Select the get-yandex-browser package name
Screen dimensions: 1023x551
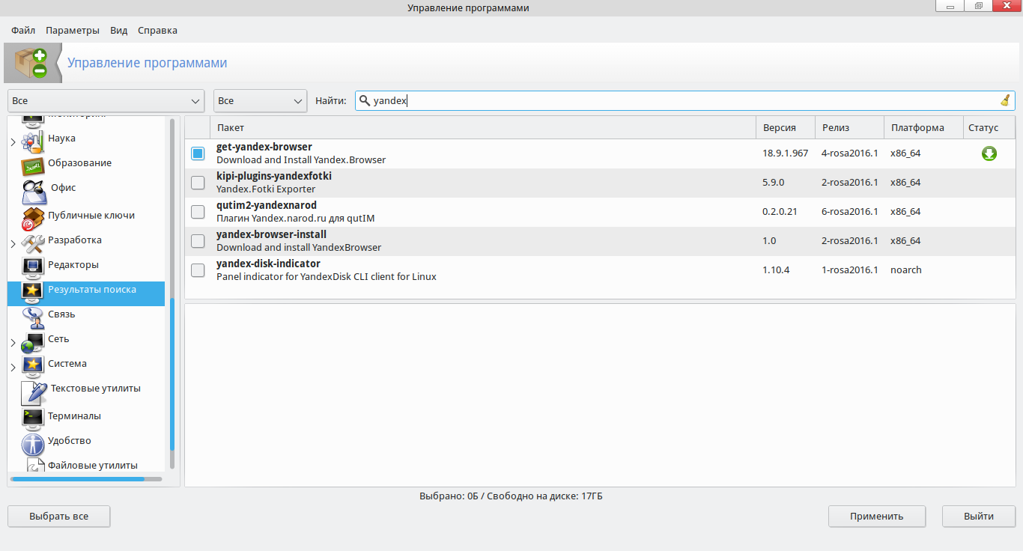[x=264, y=147]
